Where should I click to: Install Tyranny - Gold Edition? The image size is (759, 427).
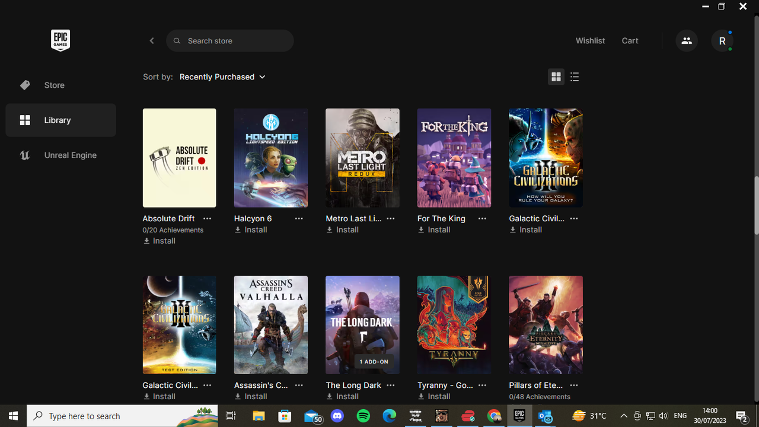(x=434, y=397)
